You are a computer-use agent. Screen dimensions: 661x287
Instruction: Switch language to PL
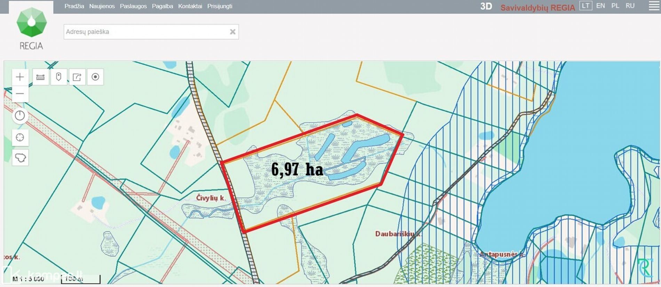615,6
